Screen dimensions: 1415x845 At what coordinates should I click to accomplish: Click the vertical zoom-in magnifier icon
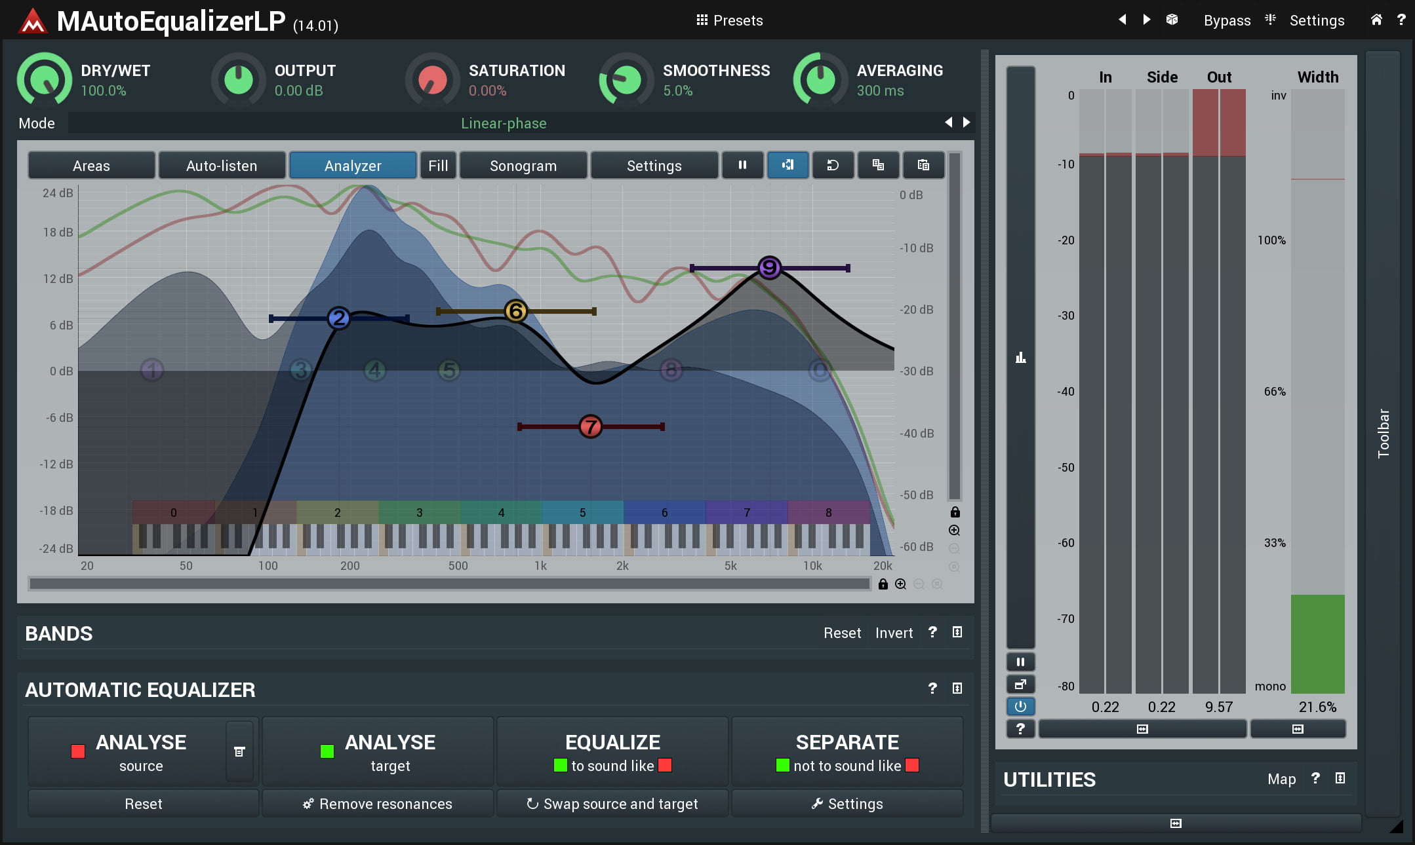click(955, 530)
